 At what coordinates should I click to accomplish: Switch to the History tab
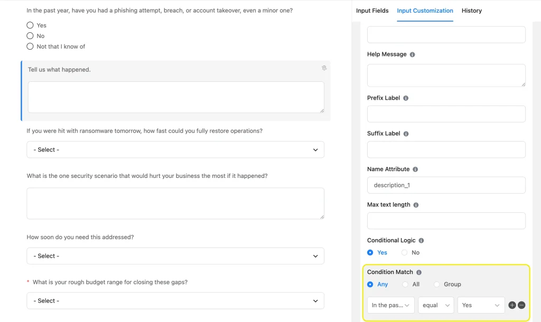[472, 11]
